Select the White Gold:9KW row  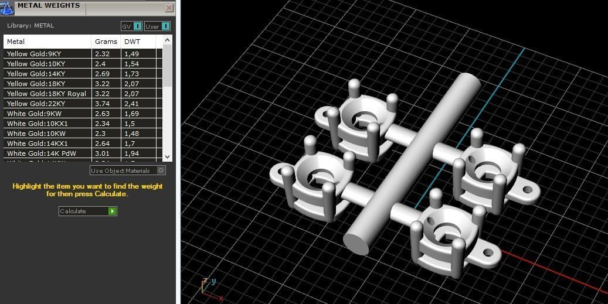83,114
